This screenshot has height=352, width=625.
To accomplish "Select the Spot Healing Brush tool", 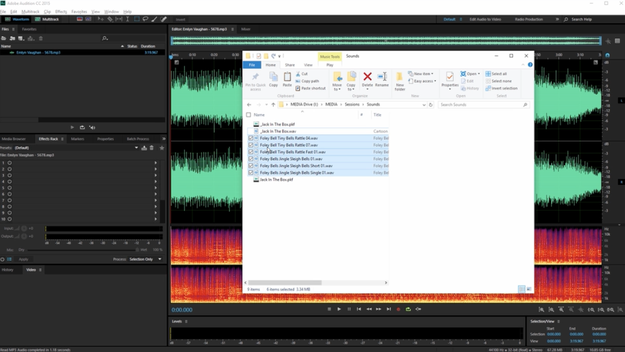I will click(x=163, y=19).
